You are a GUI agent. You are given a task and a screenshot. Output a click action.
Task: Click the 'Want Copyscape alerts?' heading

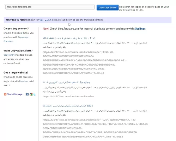[18, 51]
